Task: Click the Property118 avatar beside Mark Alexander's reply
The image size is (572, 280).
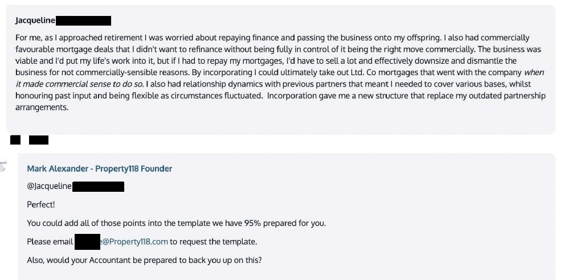Action: (3, 166)
